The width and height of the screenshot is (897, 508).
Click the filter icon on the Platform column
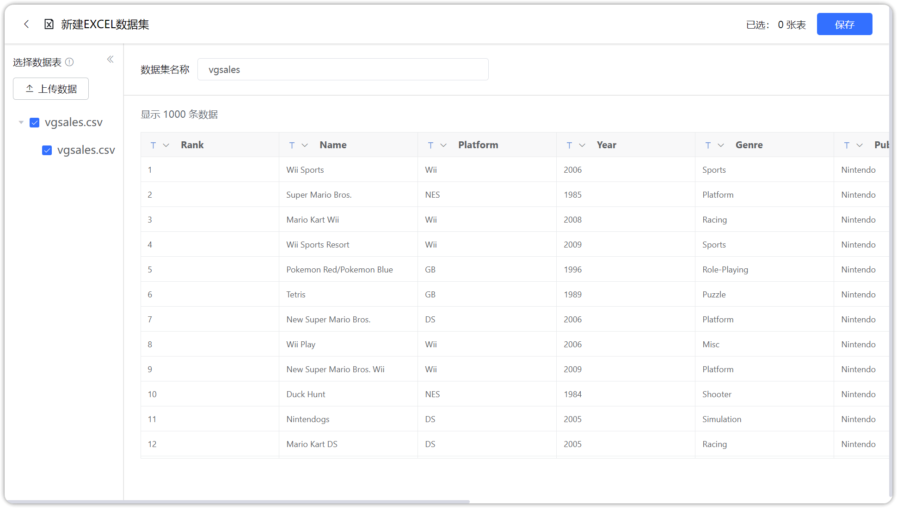tap(430, 145)
